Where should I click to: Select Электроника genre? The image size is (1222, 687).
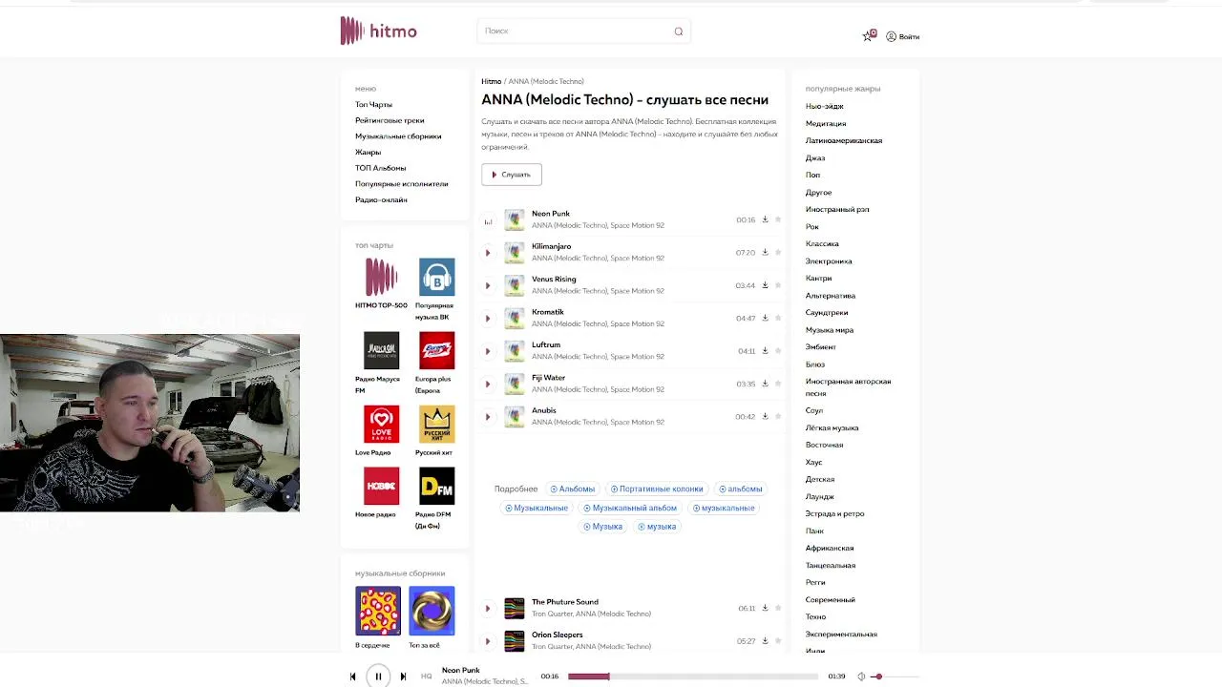[x=829, y=261]
